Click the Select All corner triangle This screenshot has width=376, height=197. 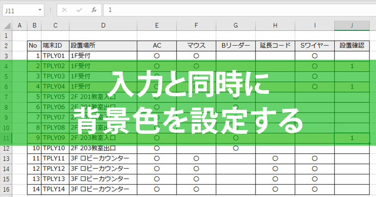(x=7, y=25)
